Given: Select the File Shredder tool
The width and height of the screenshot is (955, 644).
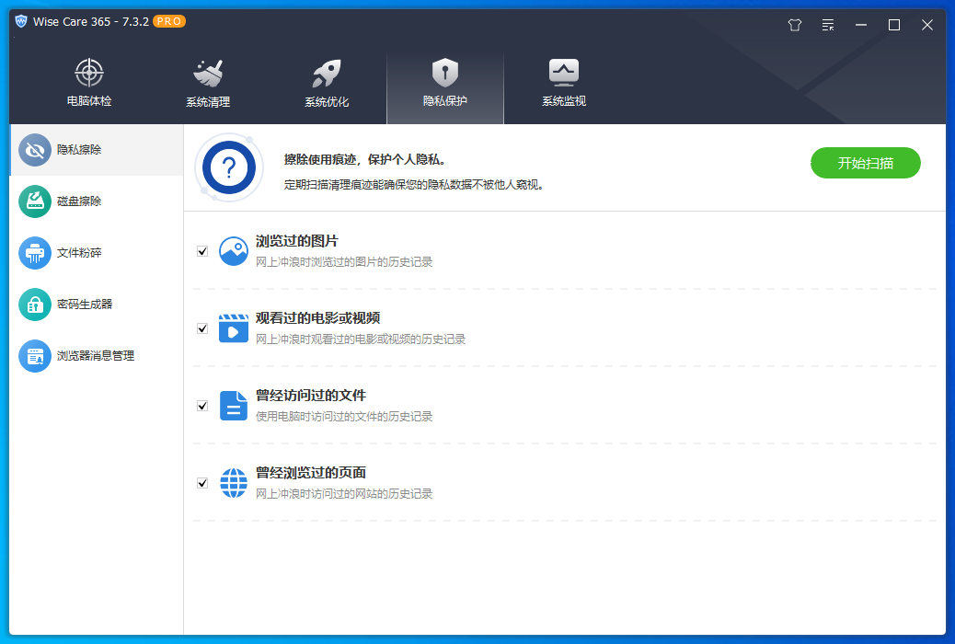Looking at the screenshot, I should point(78,252).
